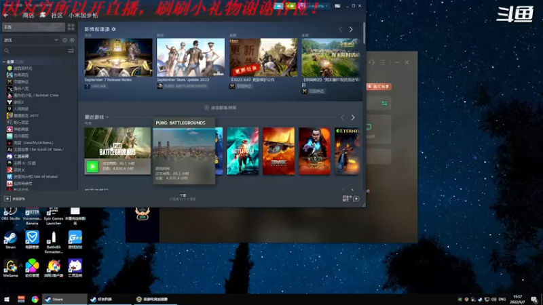
Task: Click the Steam user avatar icon
Action: 301,6
